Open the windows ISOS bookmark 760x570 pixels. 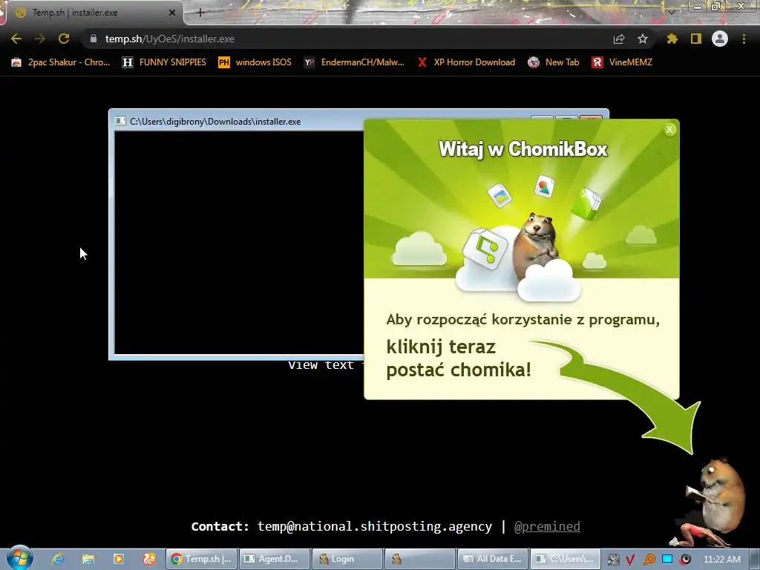point(255,62)
